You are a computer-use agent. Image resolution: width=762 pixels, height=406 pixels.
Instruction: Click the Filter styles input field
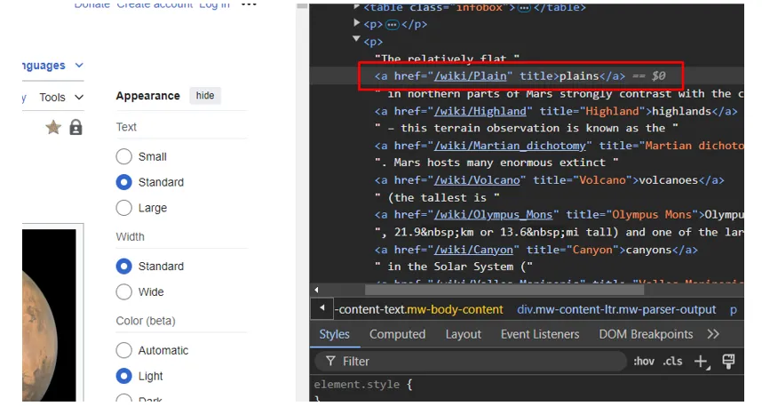[x=472, y=362]
